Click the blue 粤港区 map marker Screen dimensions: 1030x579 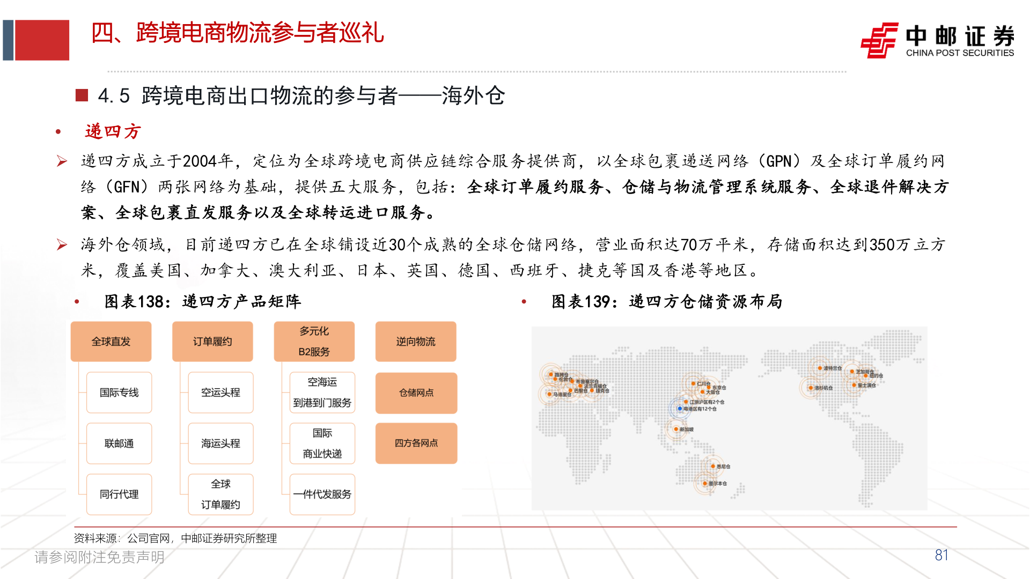tap(680, 409)
